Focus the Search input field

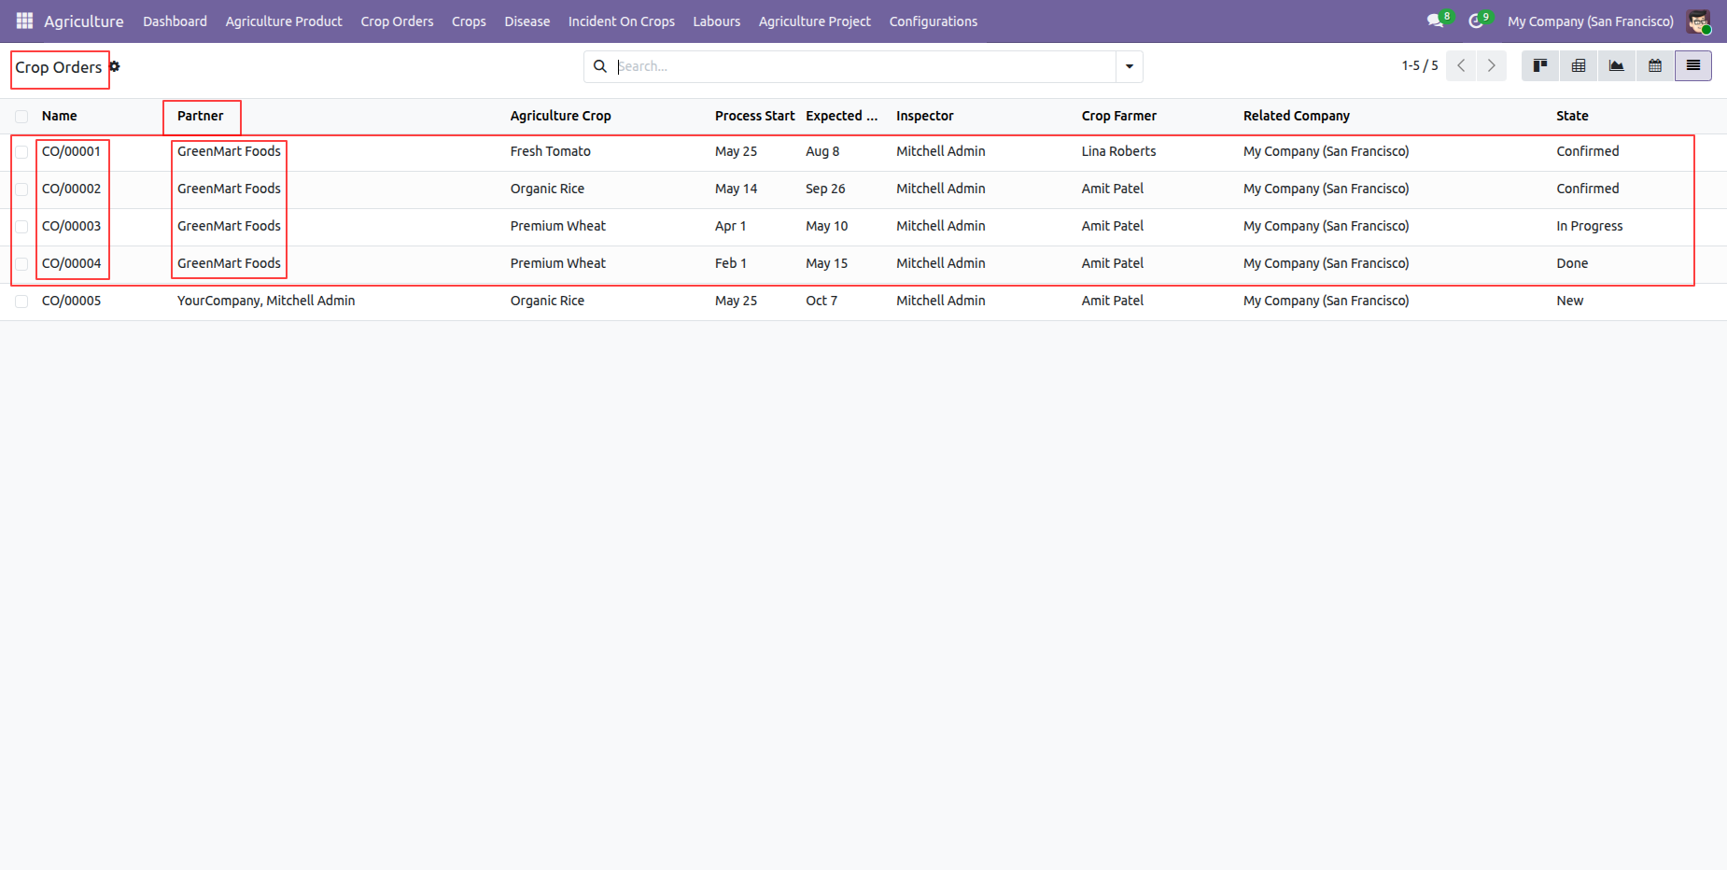pos(863,66)
